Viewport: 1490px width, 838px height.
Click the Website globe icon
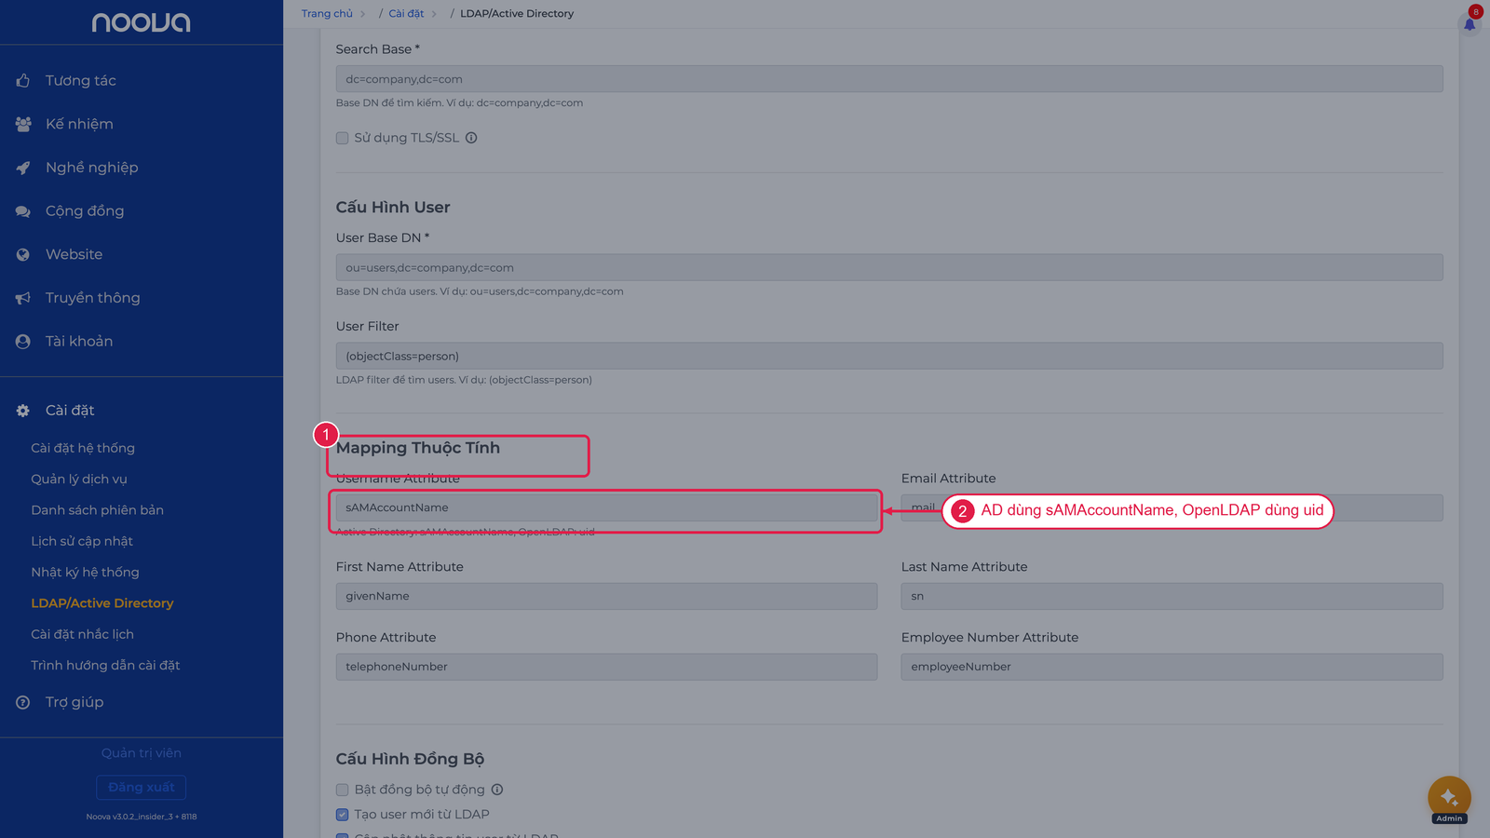[x=23, y=254]
